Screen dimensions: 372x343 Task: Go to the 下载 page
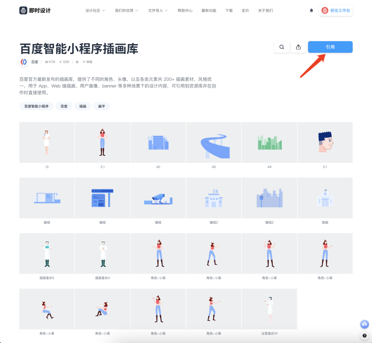[229, 10]
